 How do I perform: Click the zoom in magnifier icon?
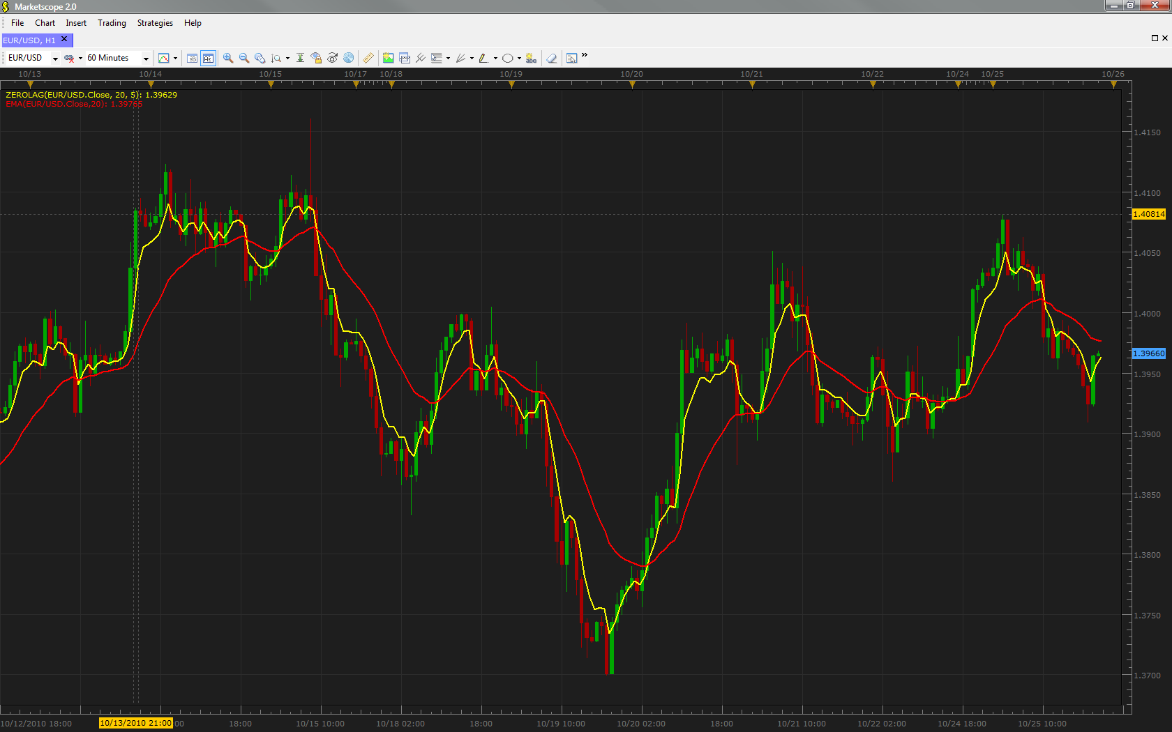click(228, 58)
